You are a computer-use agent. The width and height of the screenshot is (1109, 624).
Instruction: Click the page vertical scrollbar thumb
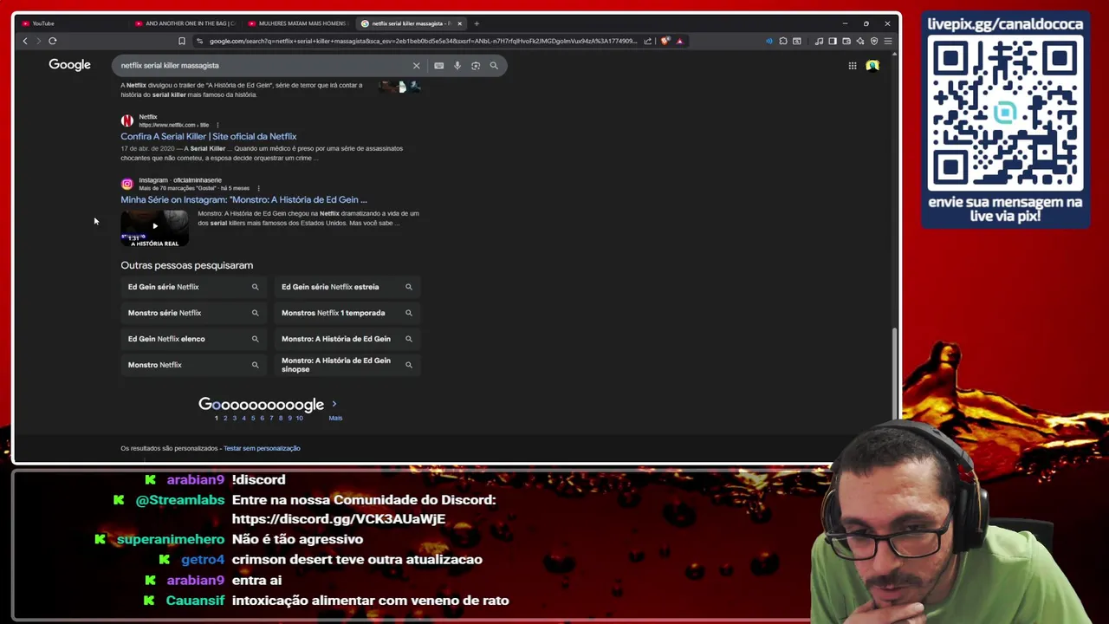[894, 374]
